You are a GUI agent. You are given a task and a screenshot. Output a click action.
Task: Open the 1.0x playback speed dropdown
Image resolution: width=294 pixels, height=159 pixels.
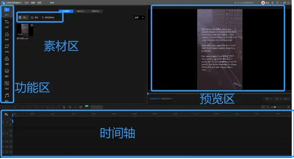tap(278, 99)
